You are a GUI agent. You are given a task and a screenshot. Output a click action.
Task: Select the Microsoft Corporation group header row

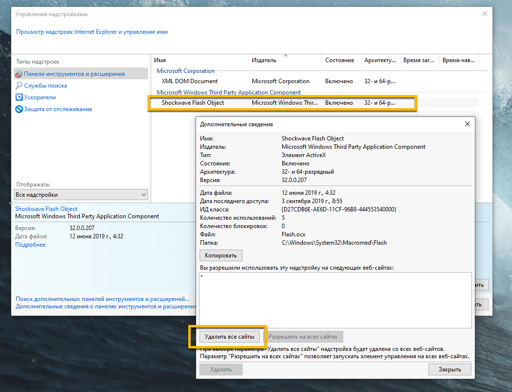click(186, 70)
